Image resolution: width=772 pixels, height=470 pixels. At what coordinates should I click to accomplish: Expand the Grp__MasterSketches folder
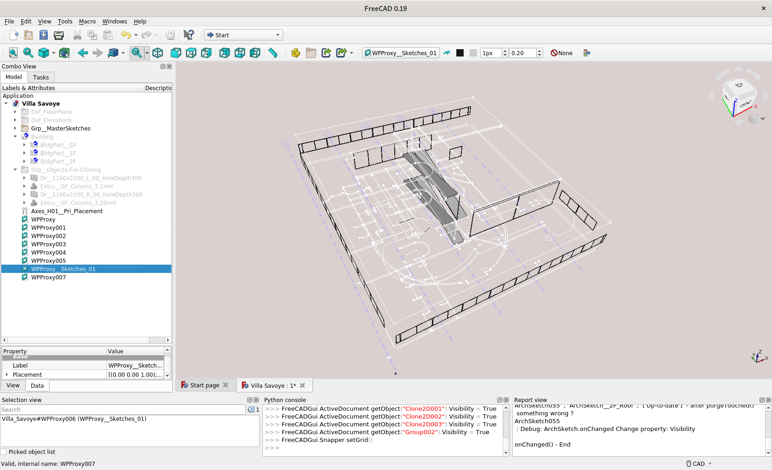click(15, 129)
